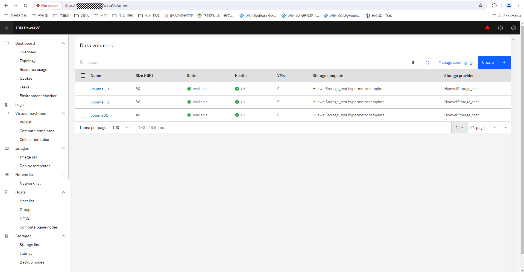
Task: Reload the browser page
Action: [x=26, y=5]
